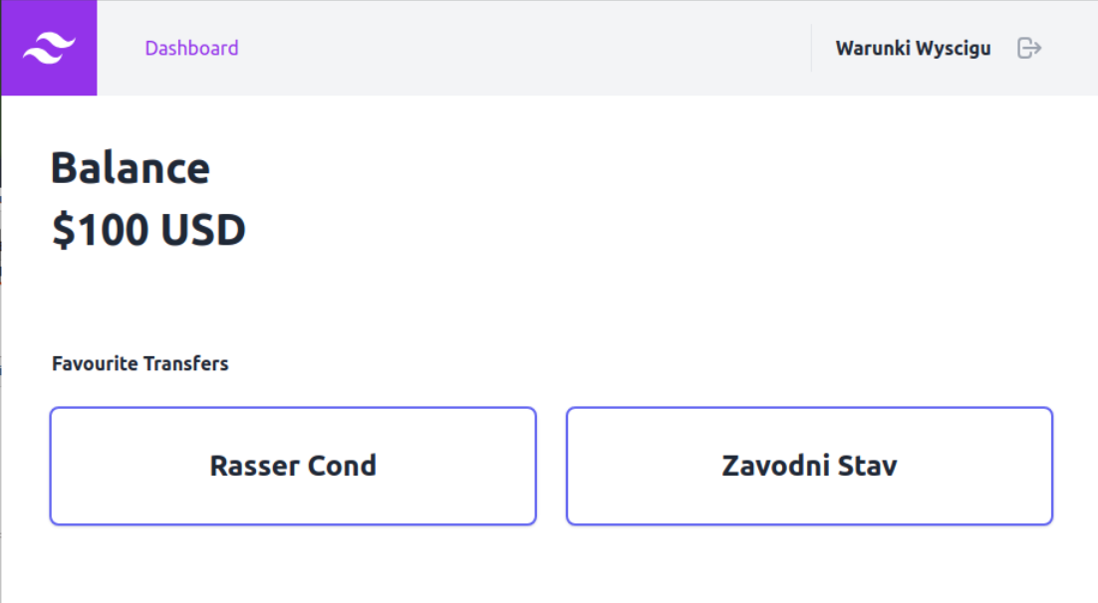Click the Favourite Transfers section label
This screenshot has height=603, width=1098.
pos(140,363)
